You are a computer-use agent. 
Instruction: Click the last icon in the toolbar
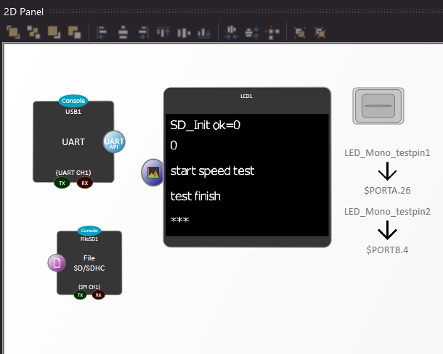coord(320,32)
